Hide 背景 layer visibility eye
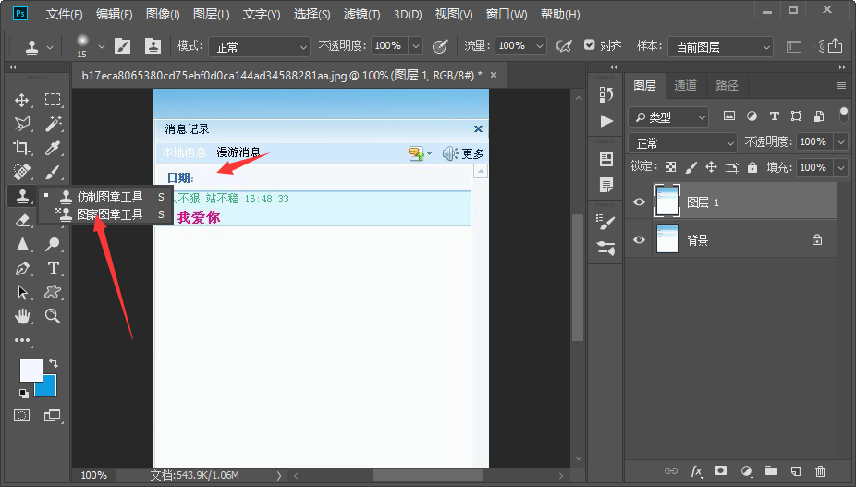Image resolution: width=856 pixels, height=487 pixels. [639, 239]
